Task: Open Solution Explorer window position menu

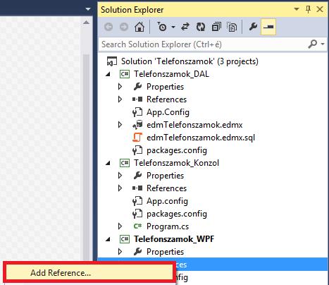Action: (297, 9)
